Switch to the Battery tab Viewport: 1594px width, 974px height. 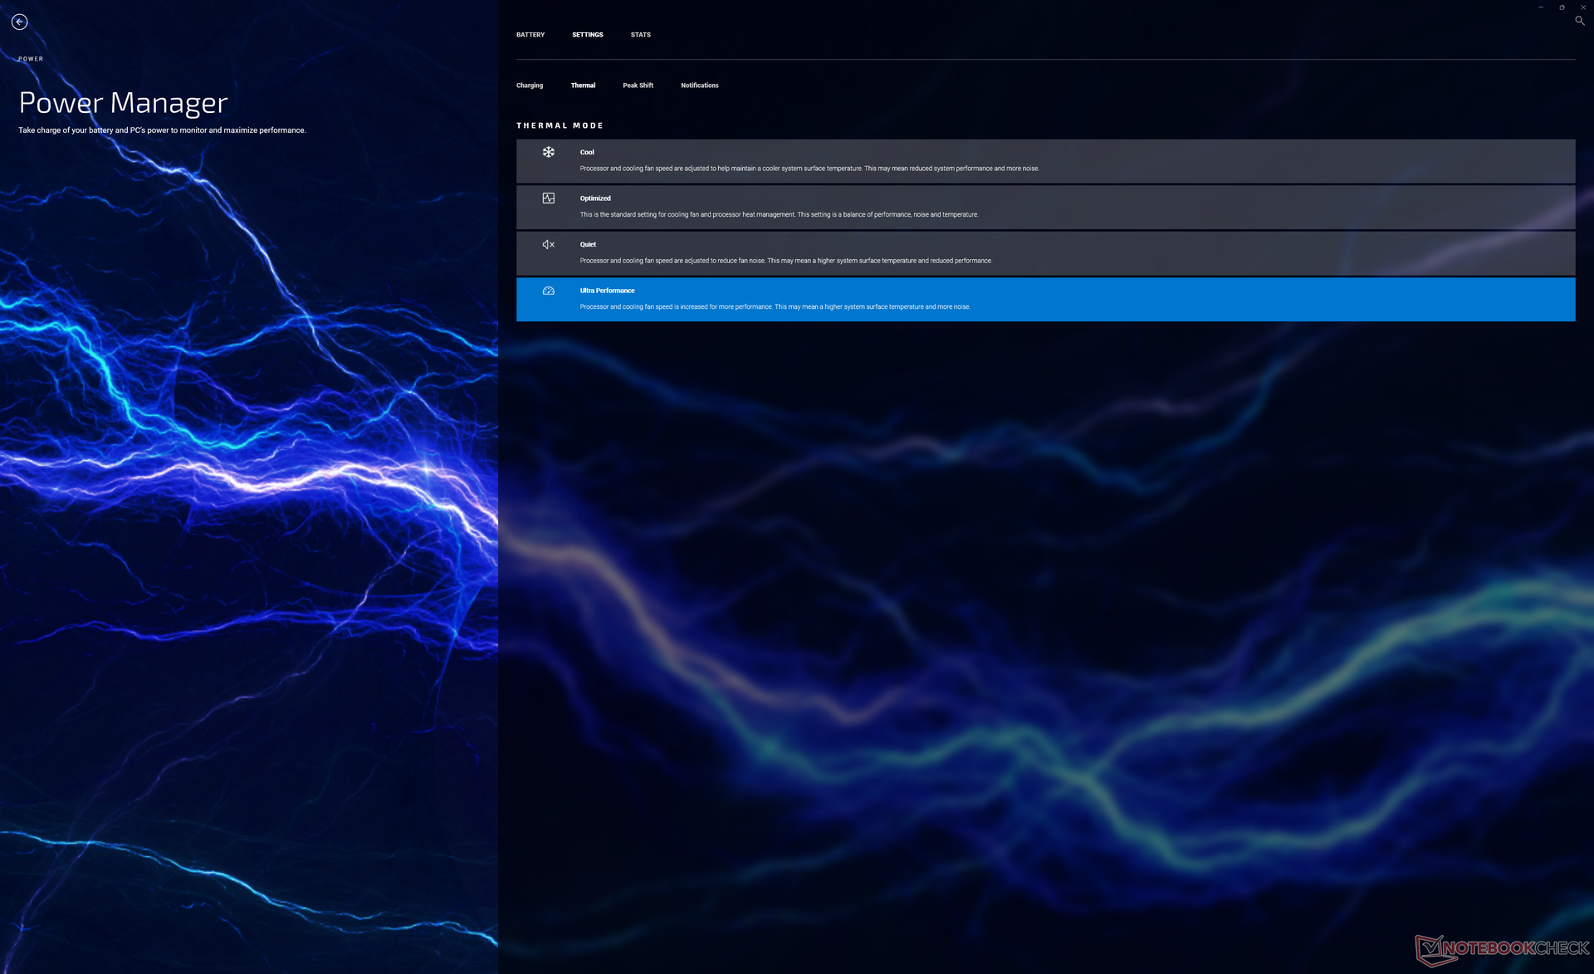pyautogui.click(x=530, y=35)
